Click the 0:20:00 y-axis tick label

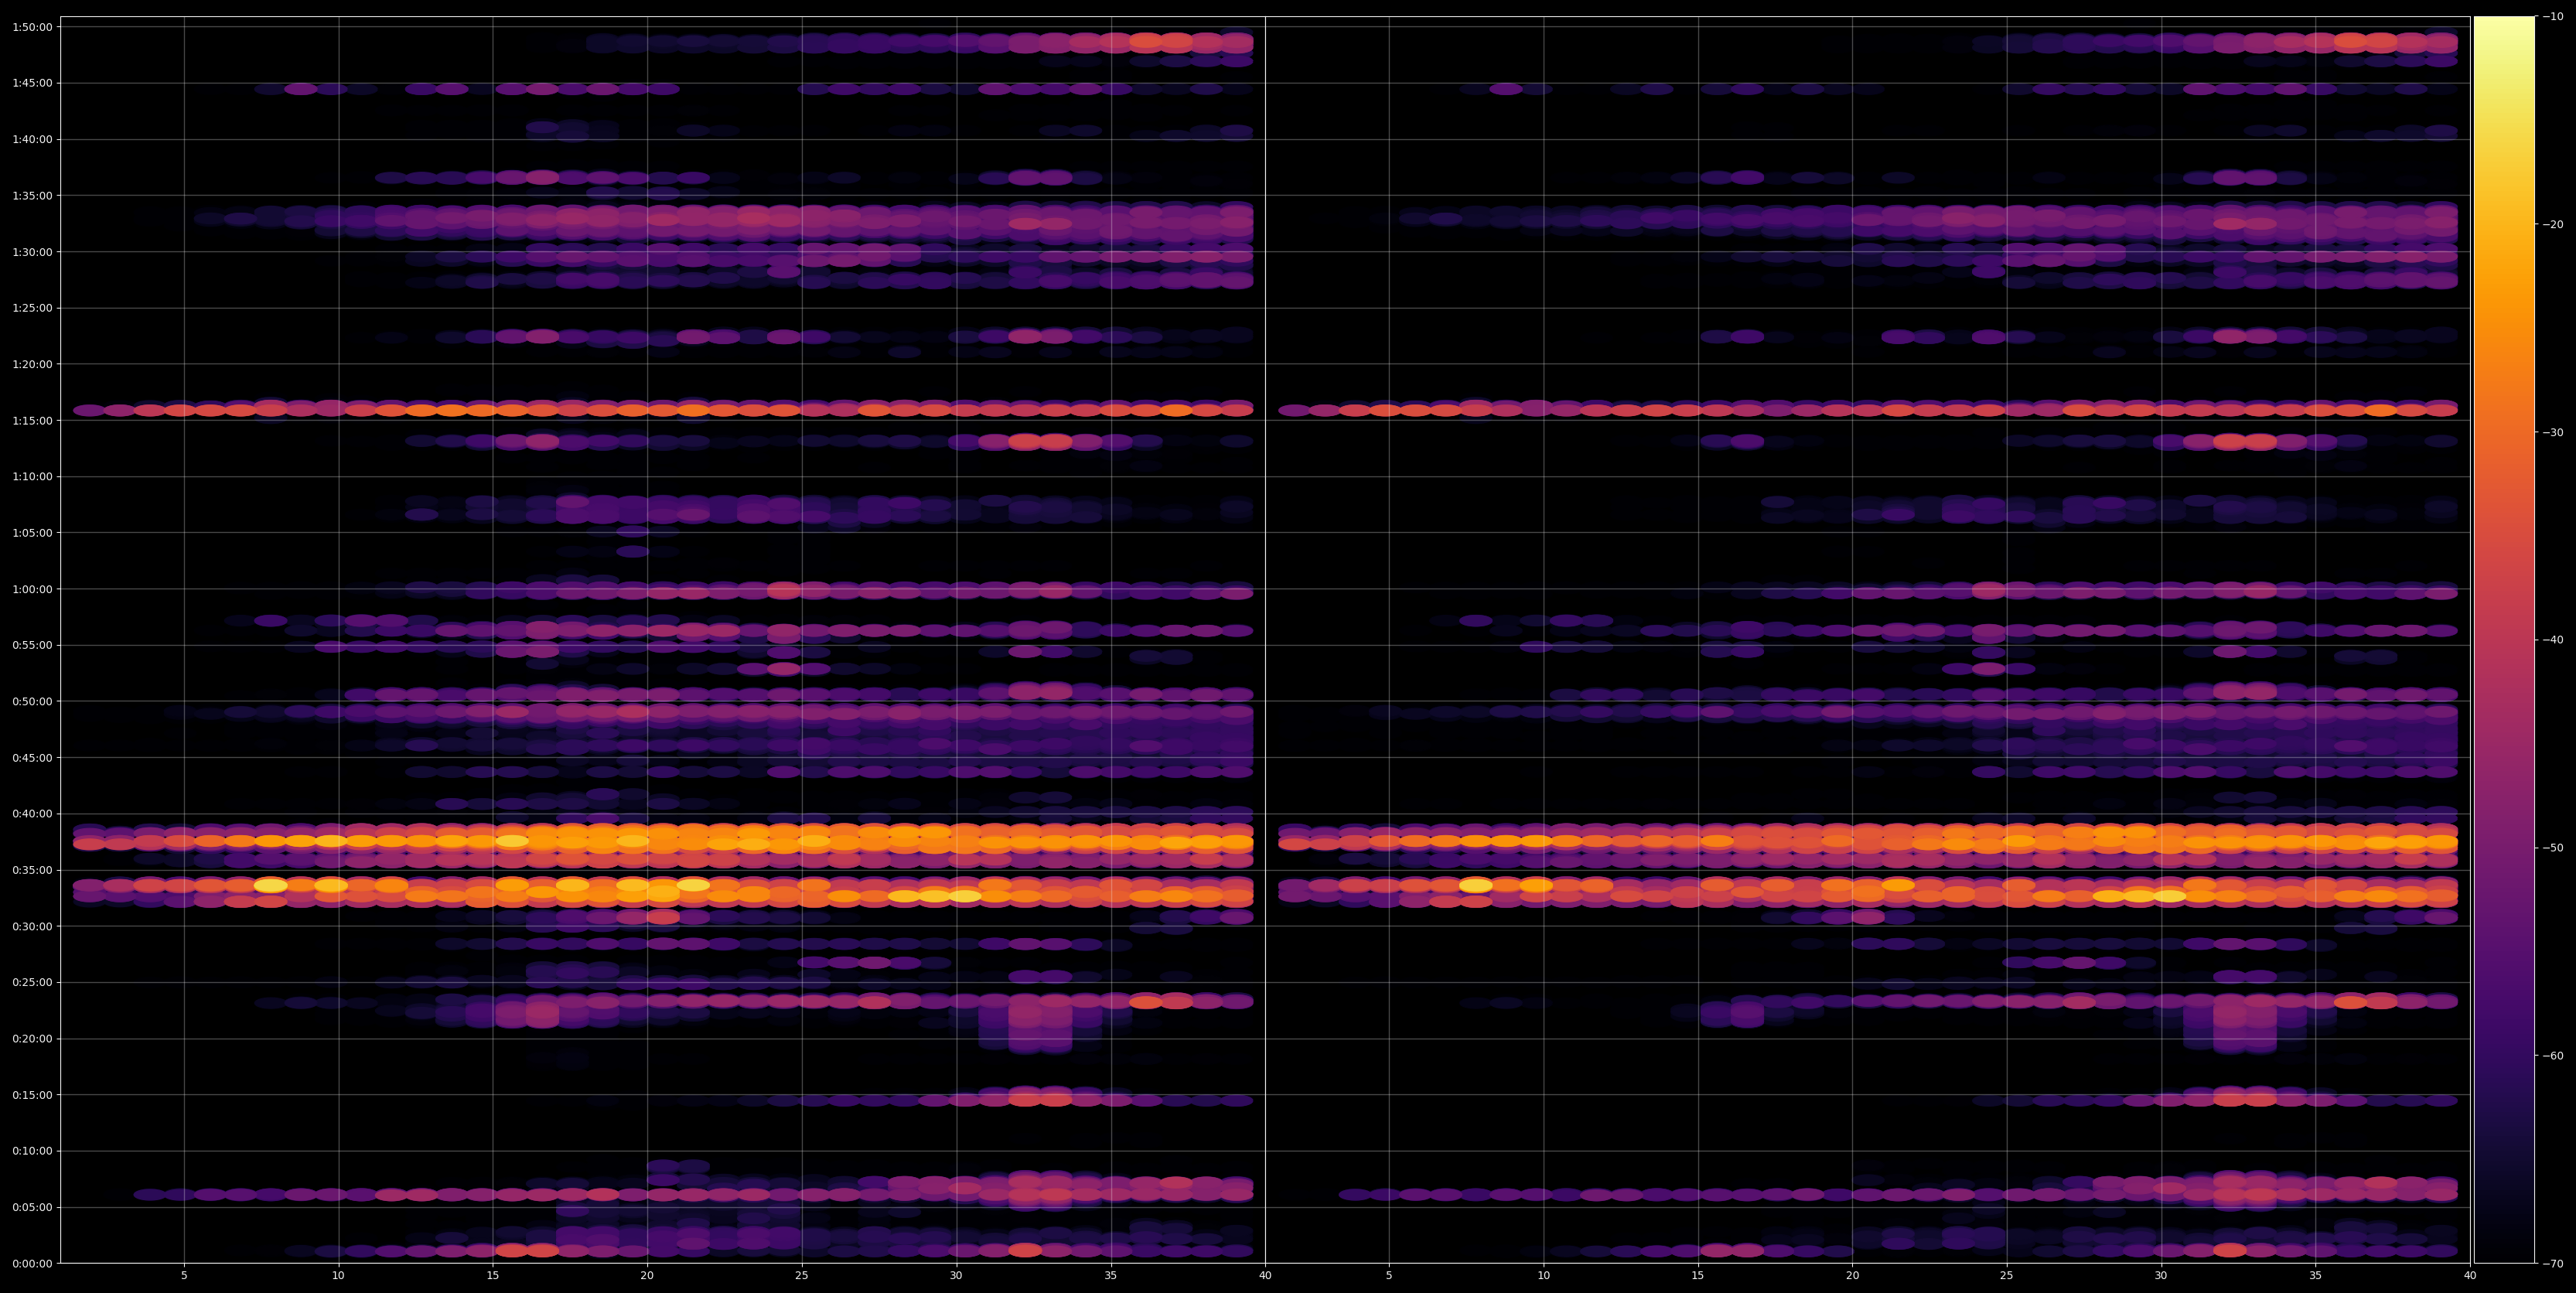click(32, 1038)
